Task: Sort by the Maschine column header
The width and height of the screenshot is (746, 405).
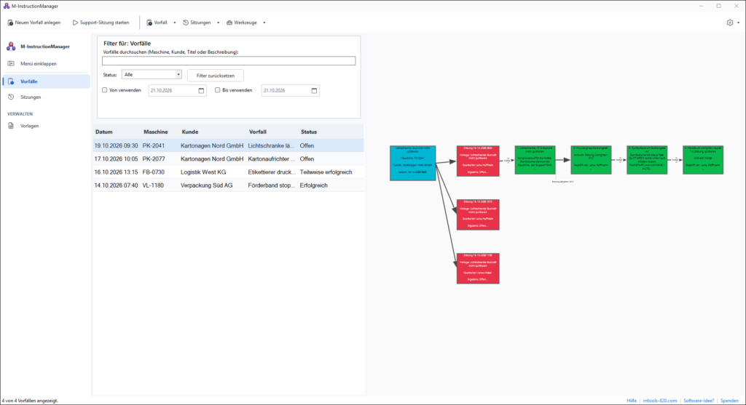Action: tap(160, 132)
